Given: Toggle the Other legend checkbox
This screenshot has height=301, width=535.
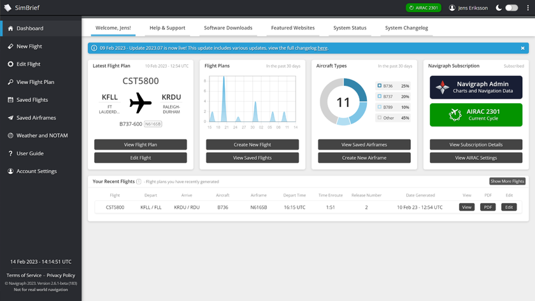Looking at the screenshot, I should point(380,117).
